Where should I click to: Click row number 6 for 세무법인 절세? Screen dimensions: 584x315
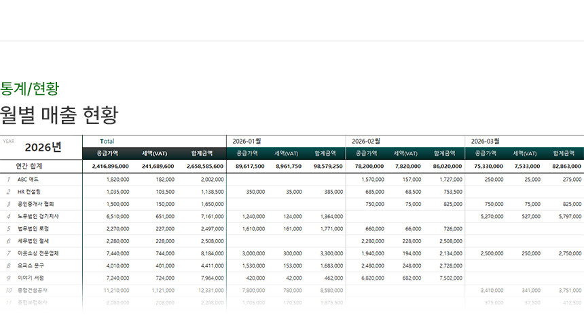(8, 240)
